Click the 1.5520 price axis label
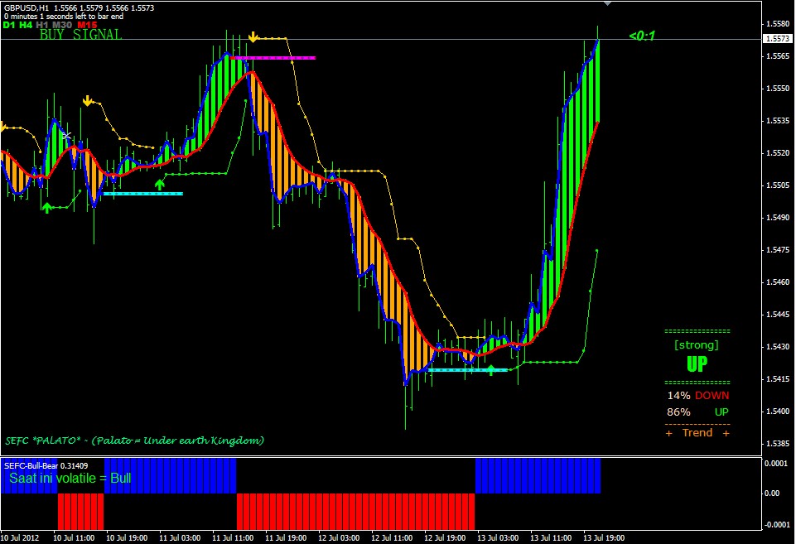 tap(778, 152)
